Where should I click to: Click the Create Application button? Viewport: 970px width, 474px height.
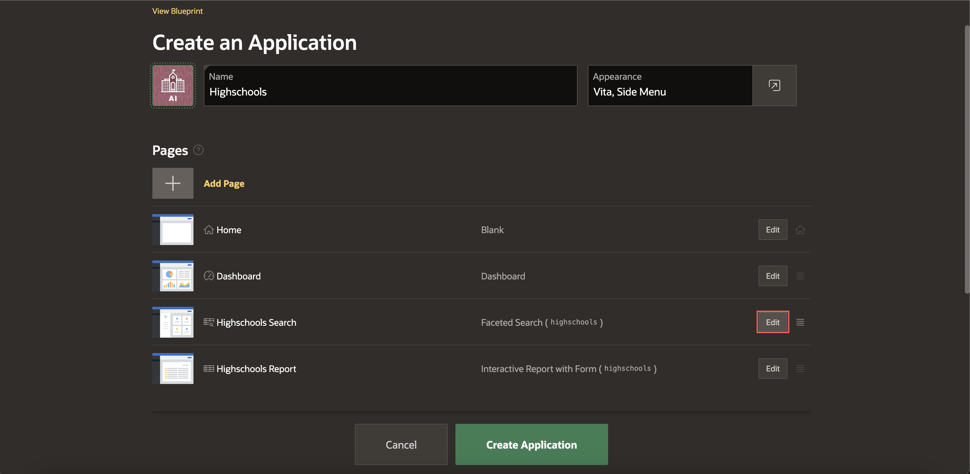coord(531,444)
